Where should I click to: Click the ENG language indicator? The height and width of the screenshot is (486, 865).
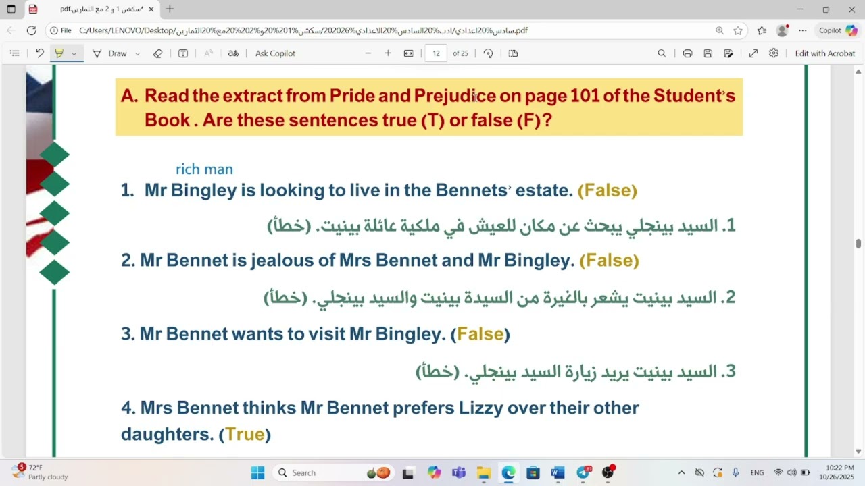757,473
